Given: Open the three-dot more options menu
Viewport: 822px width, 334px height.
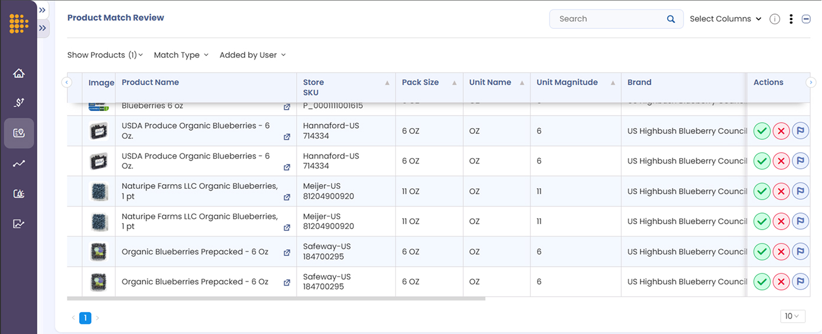Looking at the screenshot, I should coord(791,19).
